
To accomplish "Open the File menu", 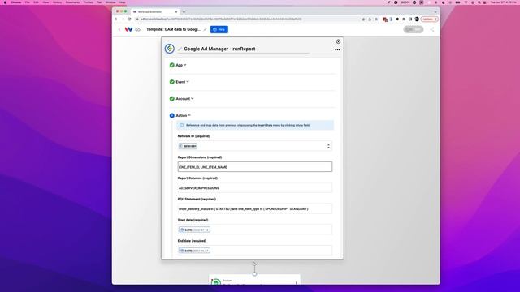I will tap(28, 2).
